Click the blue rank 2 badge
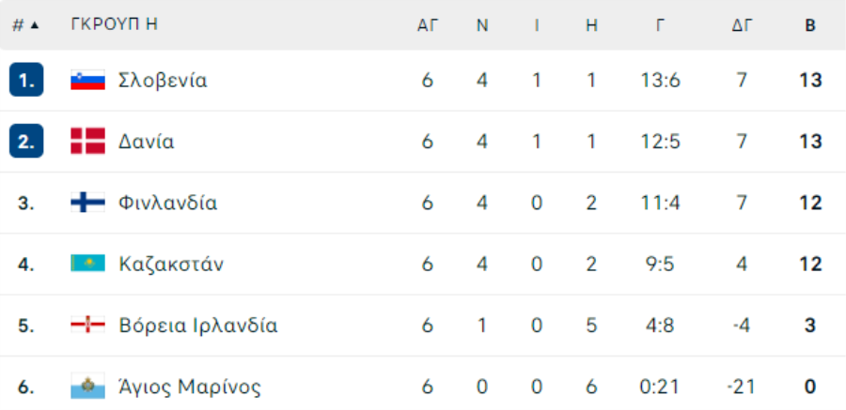The image size is (846, 410). point(26,141)
